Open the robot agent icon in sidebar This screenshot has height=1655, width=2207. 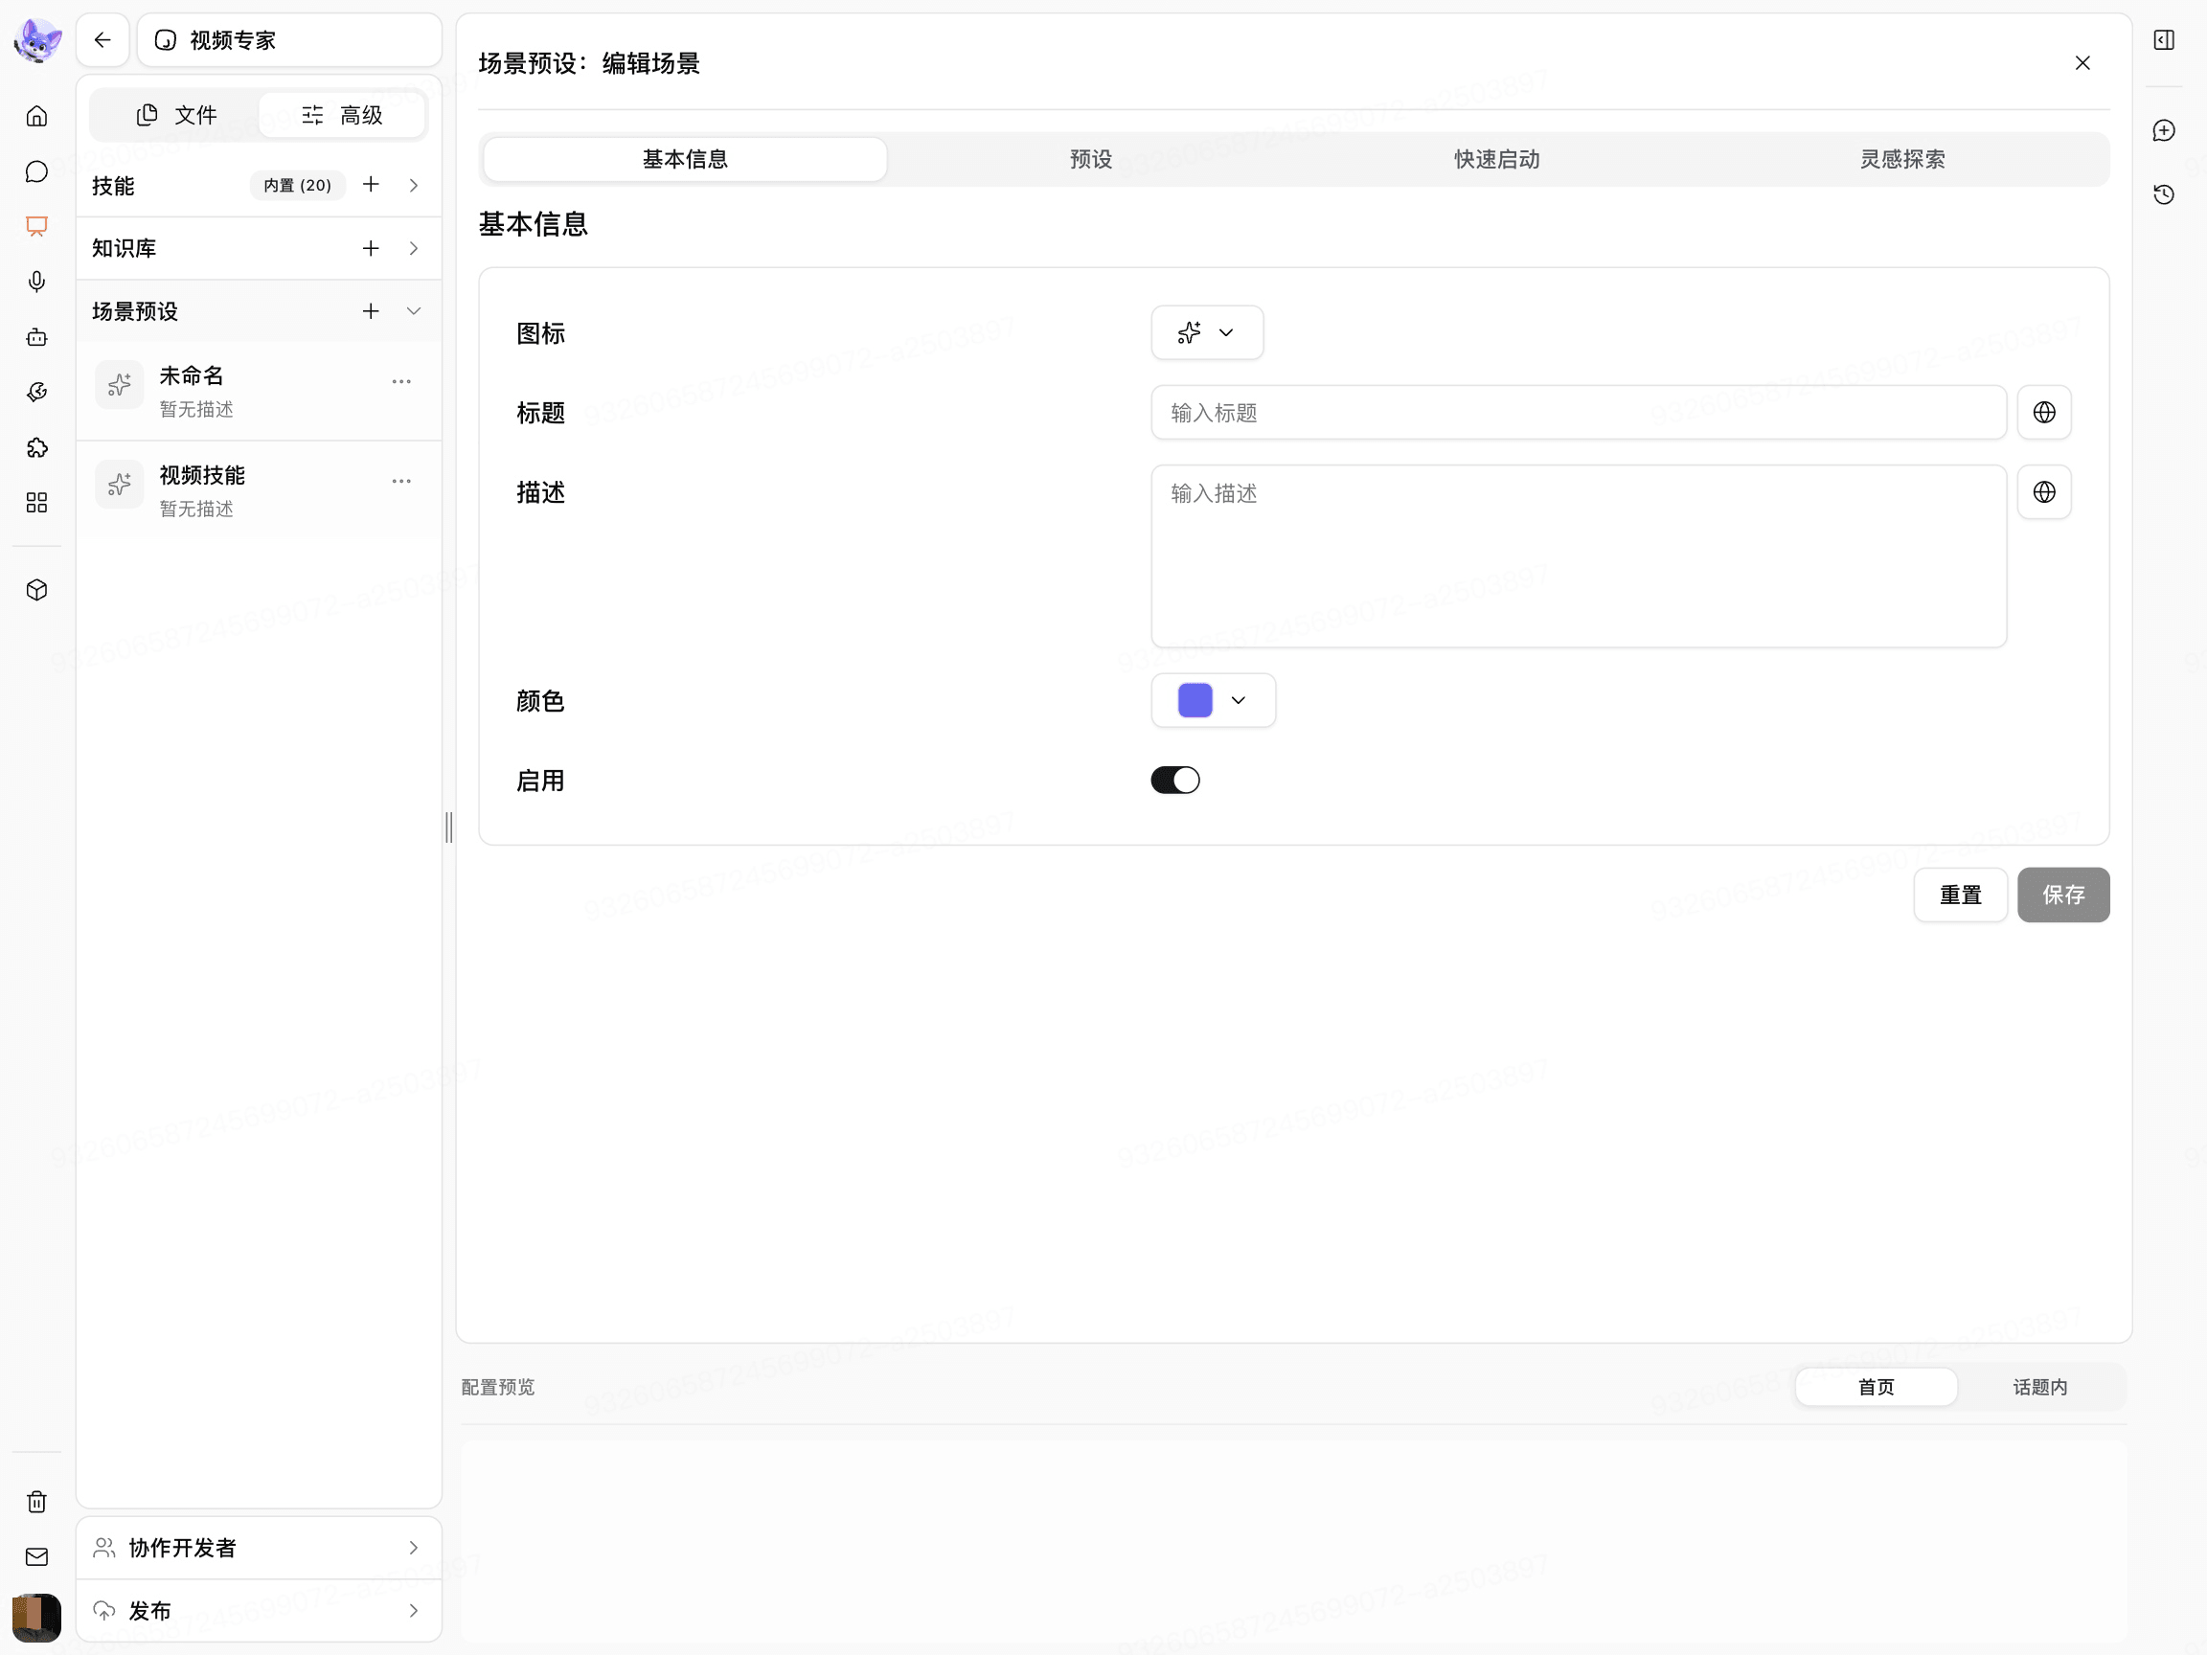(x=37, y=337)
